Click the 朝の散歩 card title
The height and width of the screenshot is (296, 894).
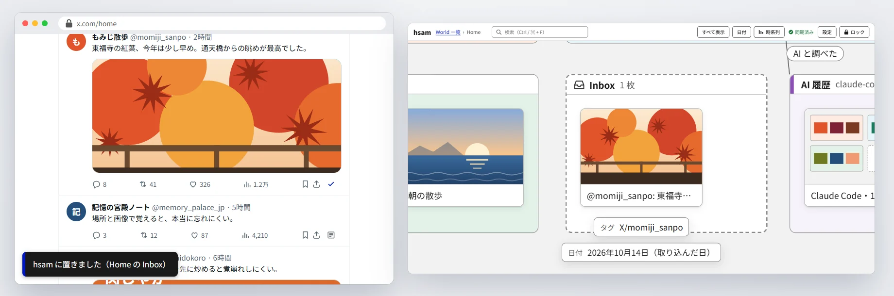click(425, 196)
